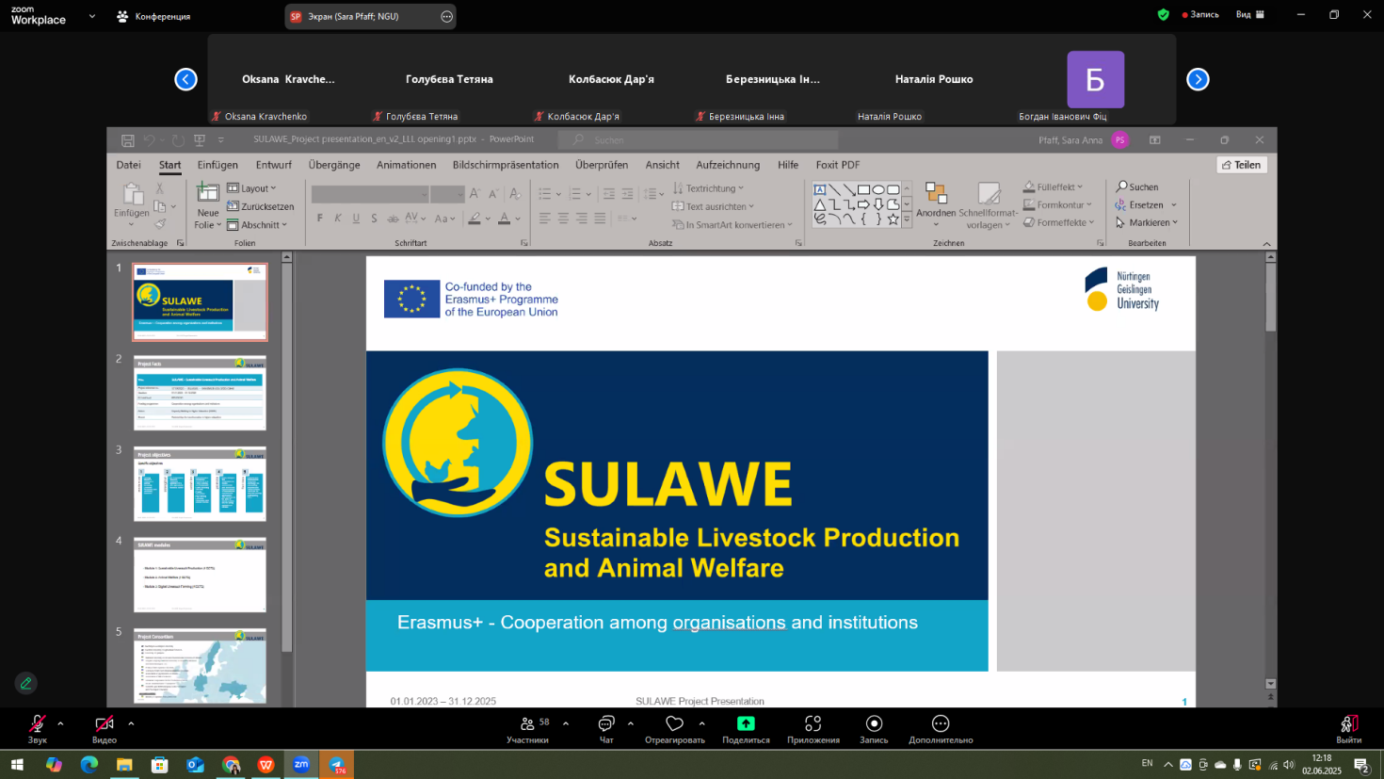Switch to Animationen ribbon tab
This screenshot has width=1384, height=779.
407,165
